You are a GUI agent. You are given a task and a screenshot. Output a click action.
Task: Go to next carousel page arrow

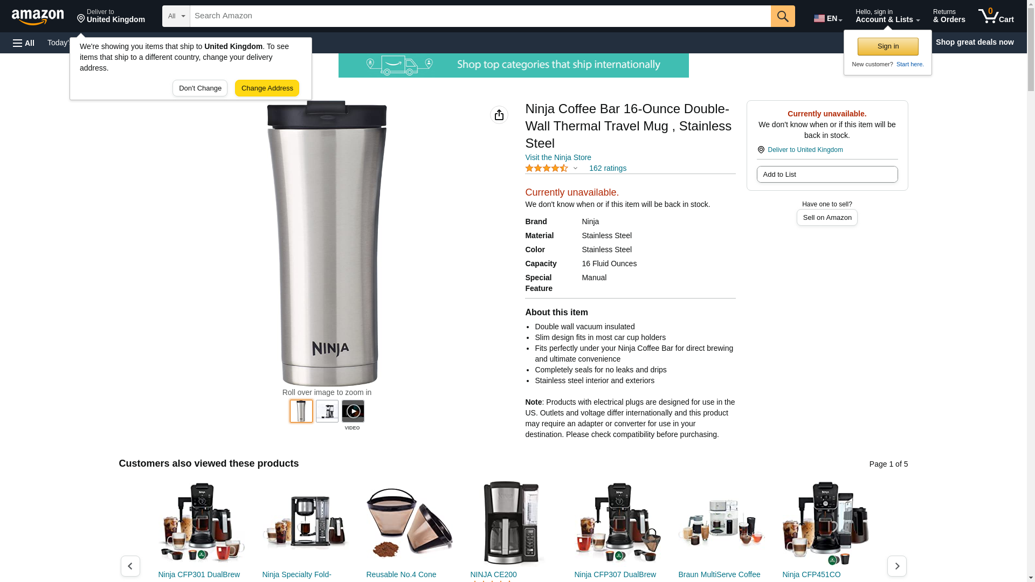point(897,566)
